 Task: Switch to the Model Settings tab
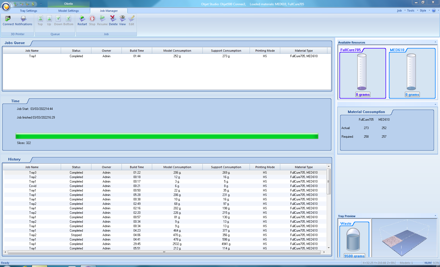click(69, 11)
